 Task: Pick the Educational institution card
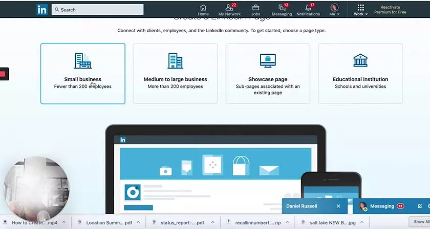[x=360, y=74]
